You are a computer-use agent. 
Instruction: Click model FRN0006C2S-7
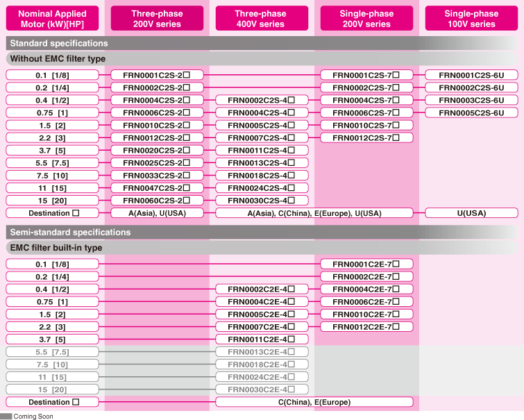[x=366, y=112]
